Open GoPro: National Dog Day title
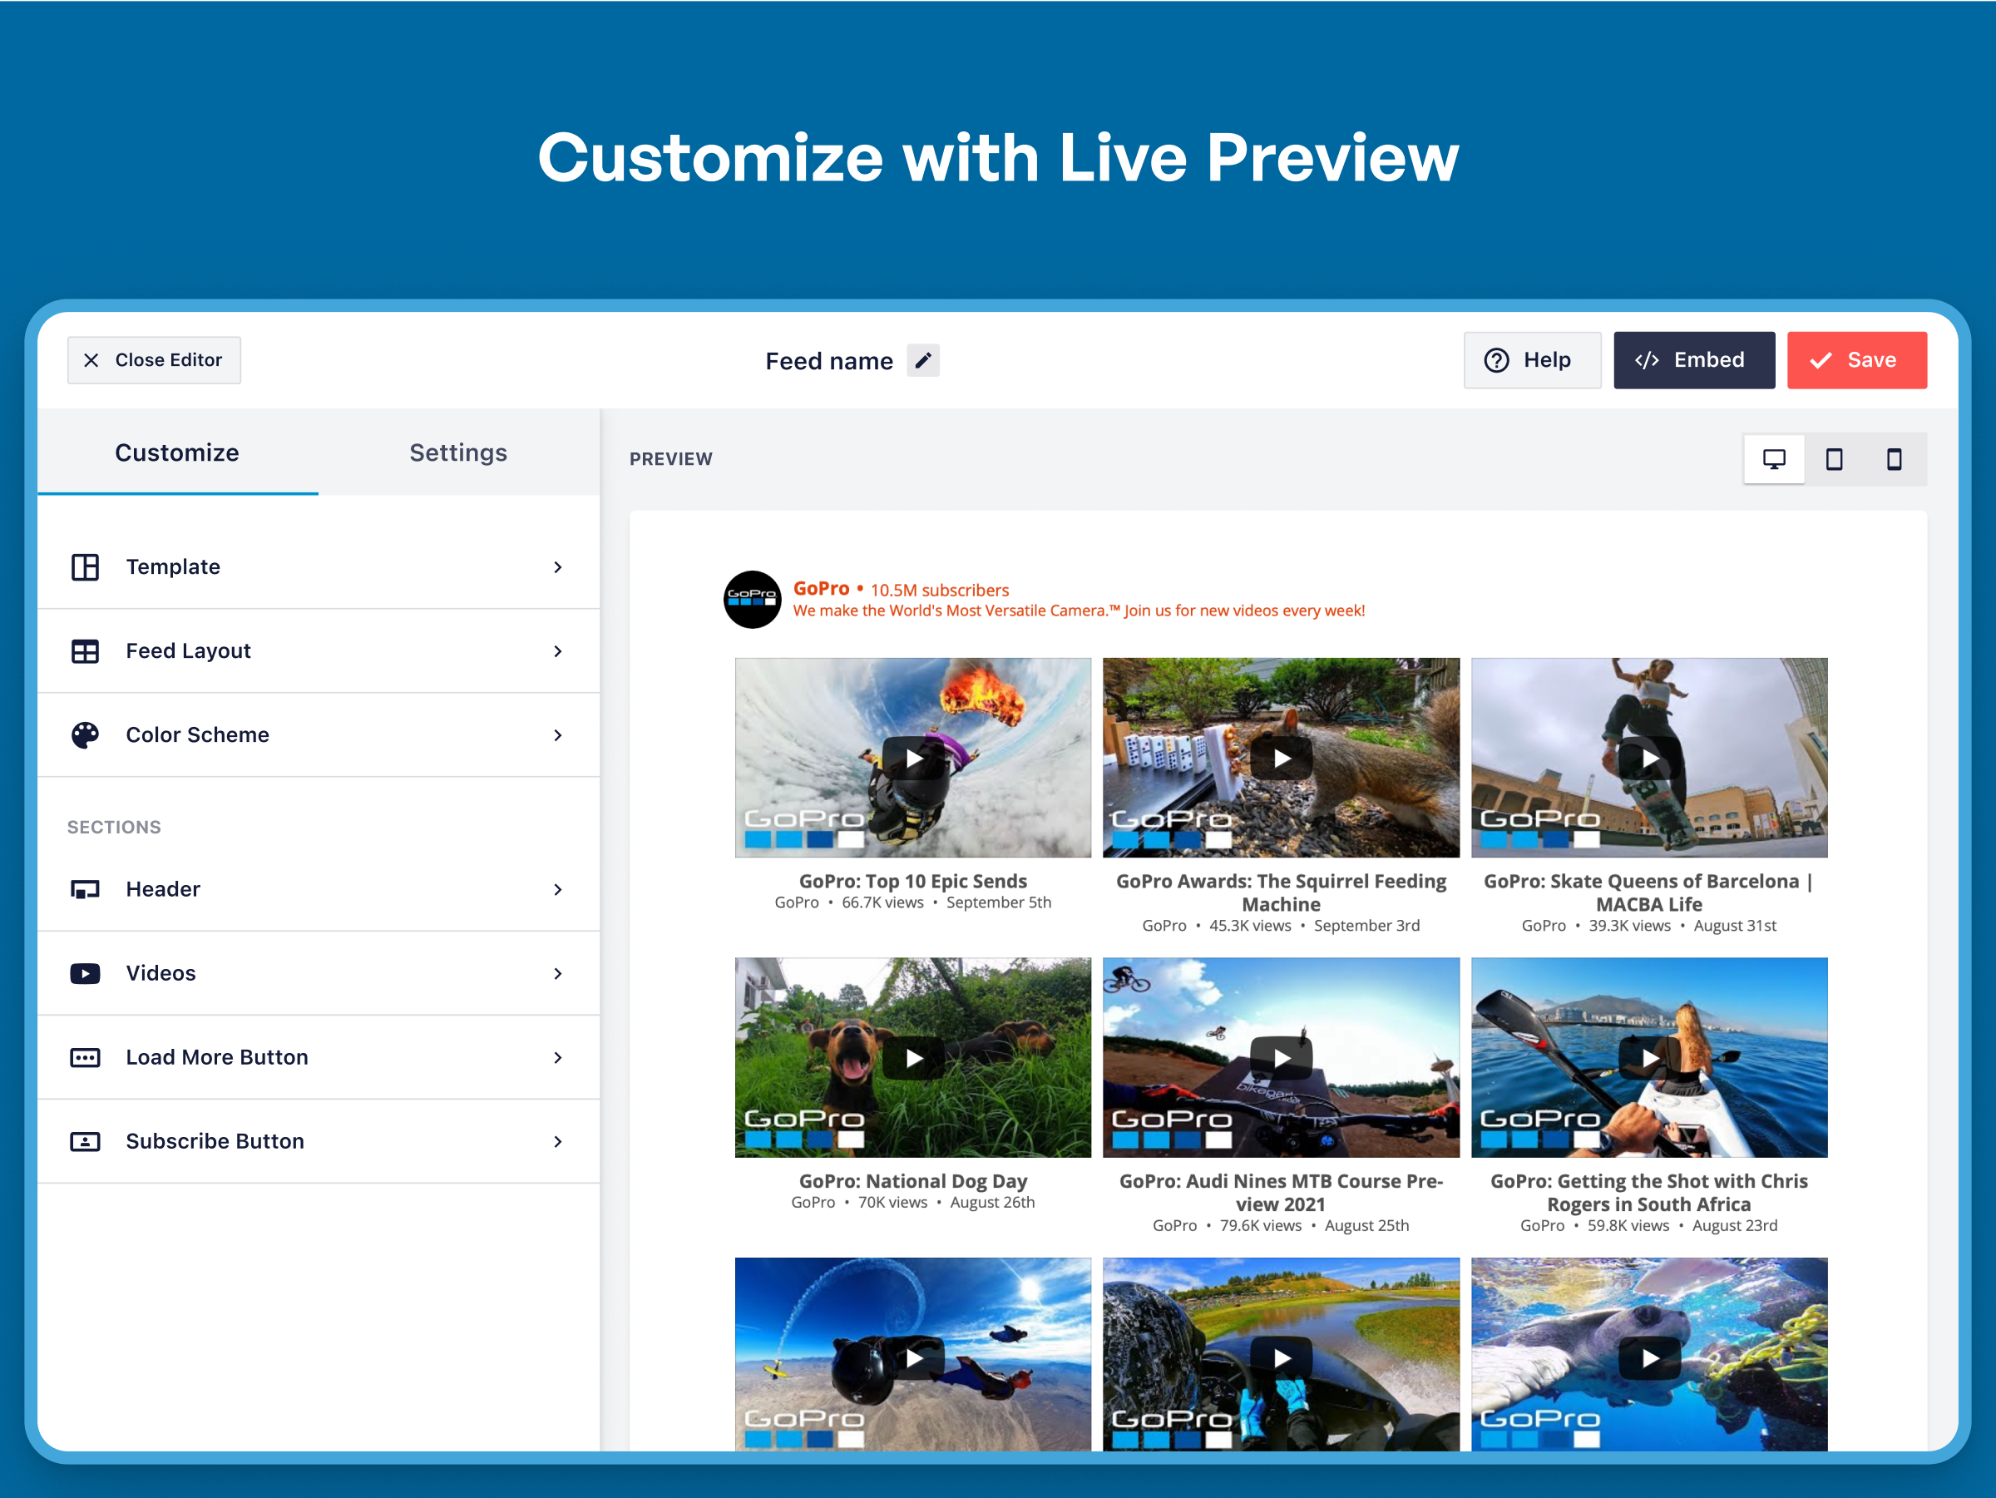 click(x=913, y=1180)
